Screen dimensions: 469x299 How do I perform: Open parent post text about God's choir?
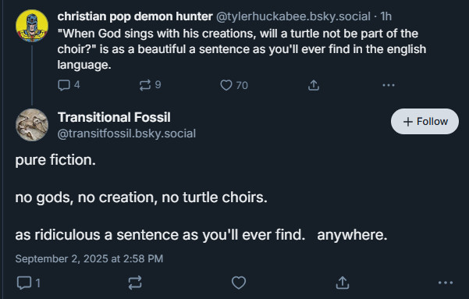click(x=242, y=49)
